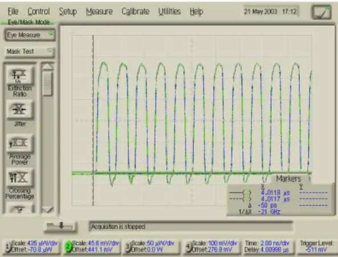Open the Control menu
This screenshot has width=338, height=257.
(x=39, y=11)
